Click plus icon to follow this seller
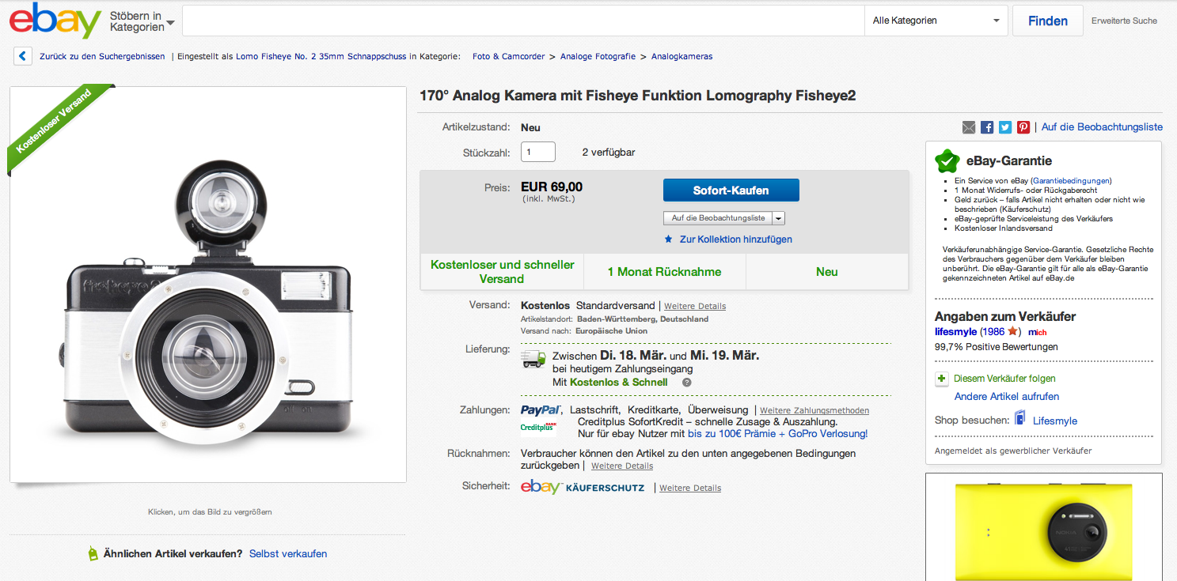Image resolution: width=1177 pixels, height=581 pixels. pos(942,379)
